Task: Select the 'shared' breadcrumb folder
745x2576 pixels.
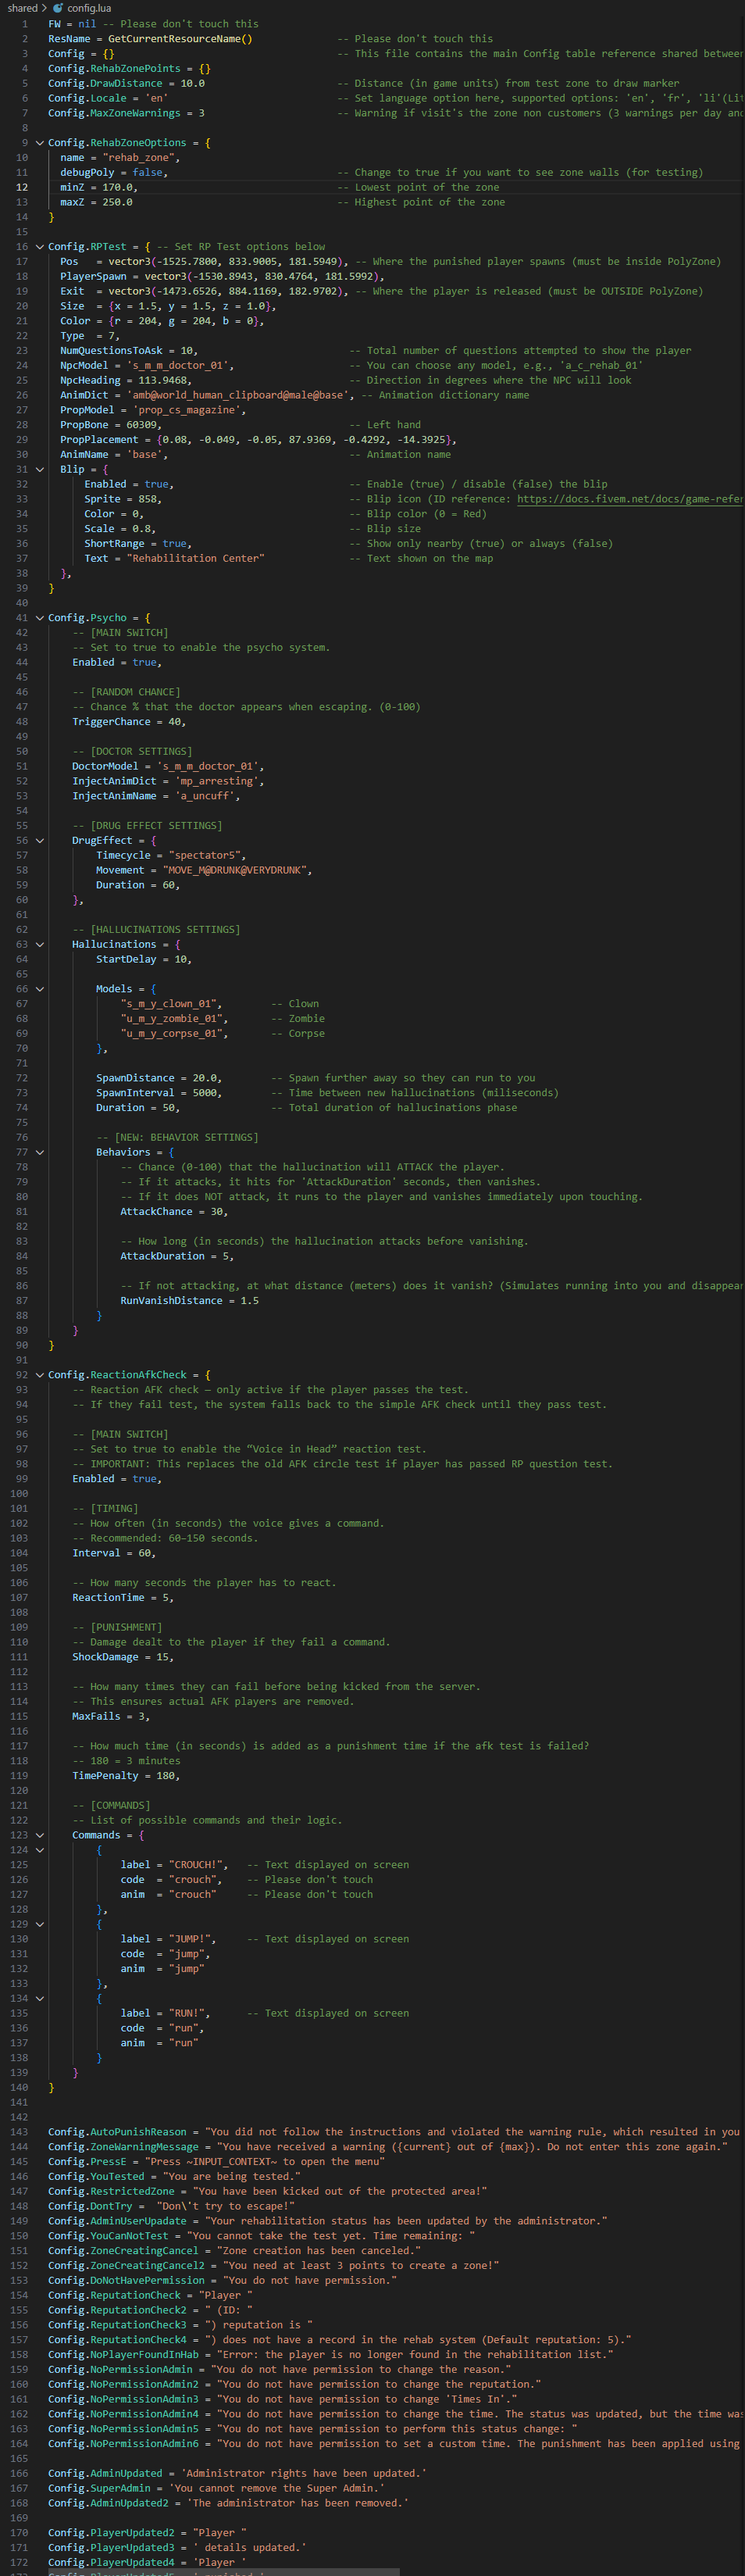Action: coord(22,8)
